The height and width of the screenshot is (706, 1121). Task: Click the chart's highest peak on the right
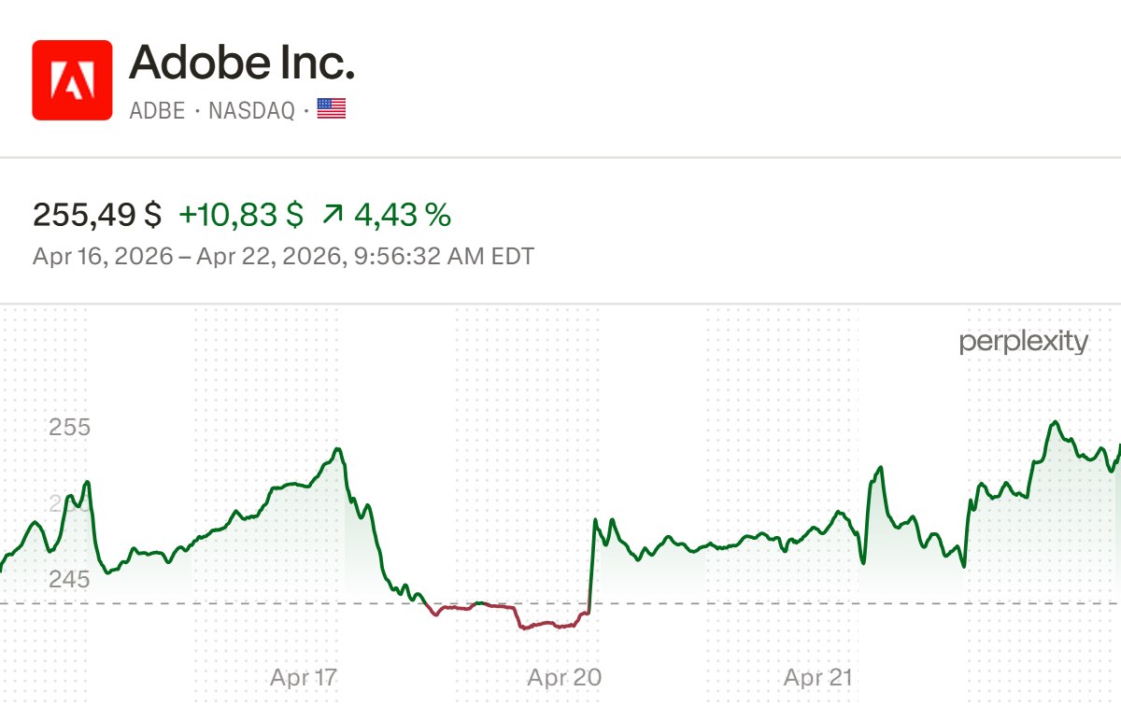(1055, 423)
